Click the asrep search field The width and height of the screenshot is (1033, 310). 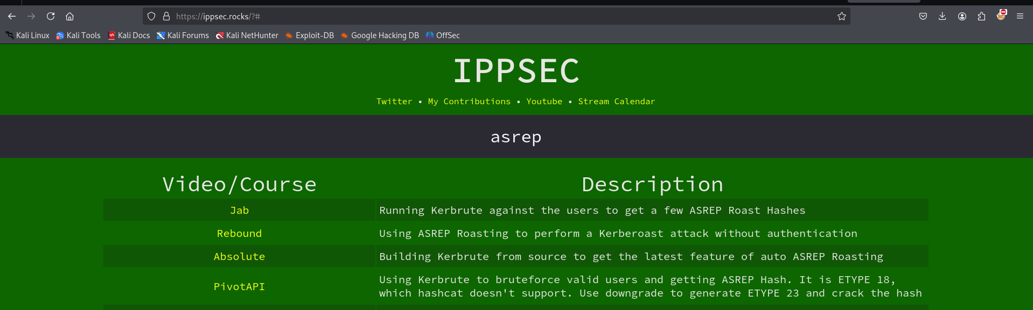pyautogui.click(x=516, y=137)
